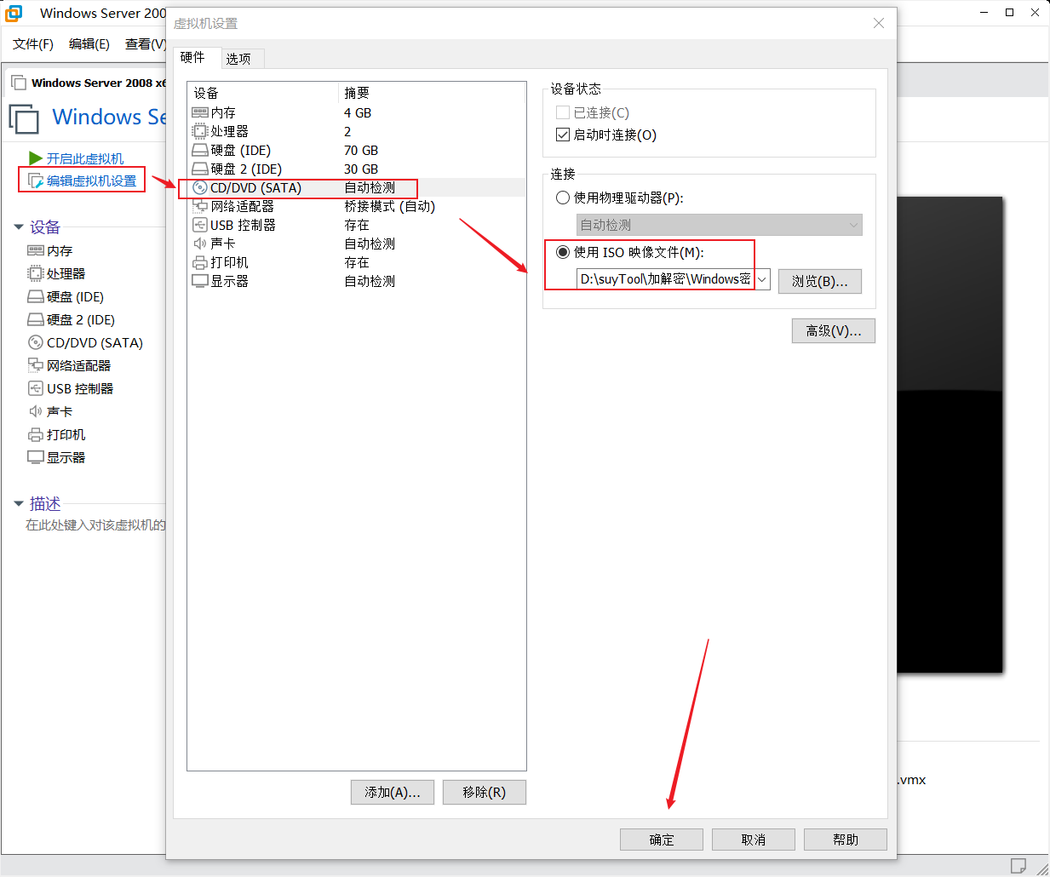1050x877 pixels.
Task: Click the 浏览(B)... button
Action: [820, 281]
